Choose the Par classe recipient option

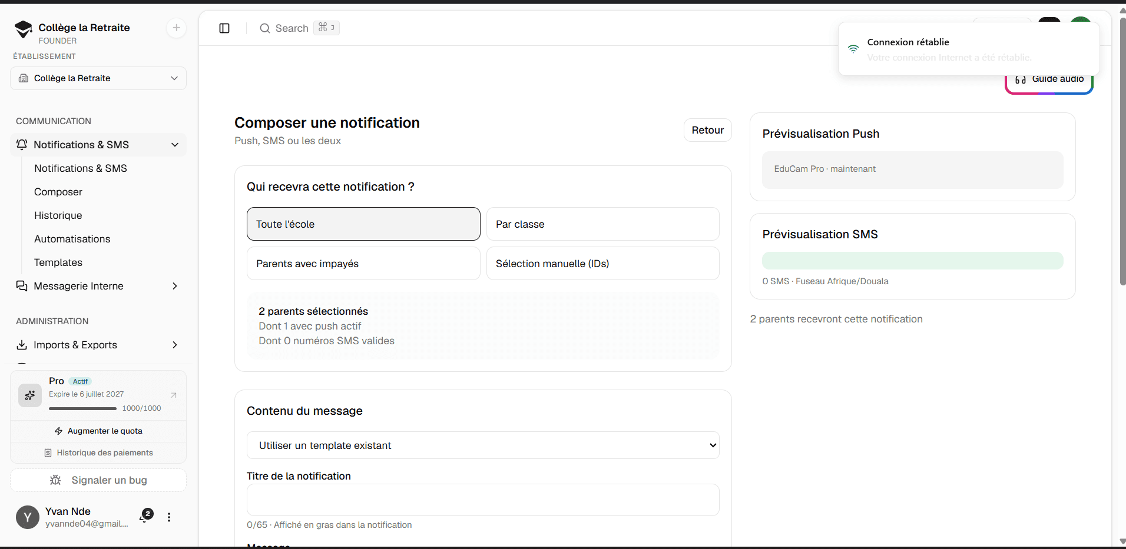point(602,224)
